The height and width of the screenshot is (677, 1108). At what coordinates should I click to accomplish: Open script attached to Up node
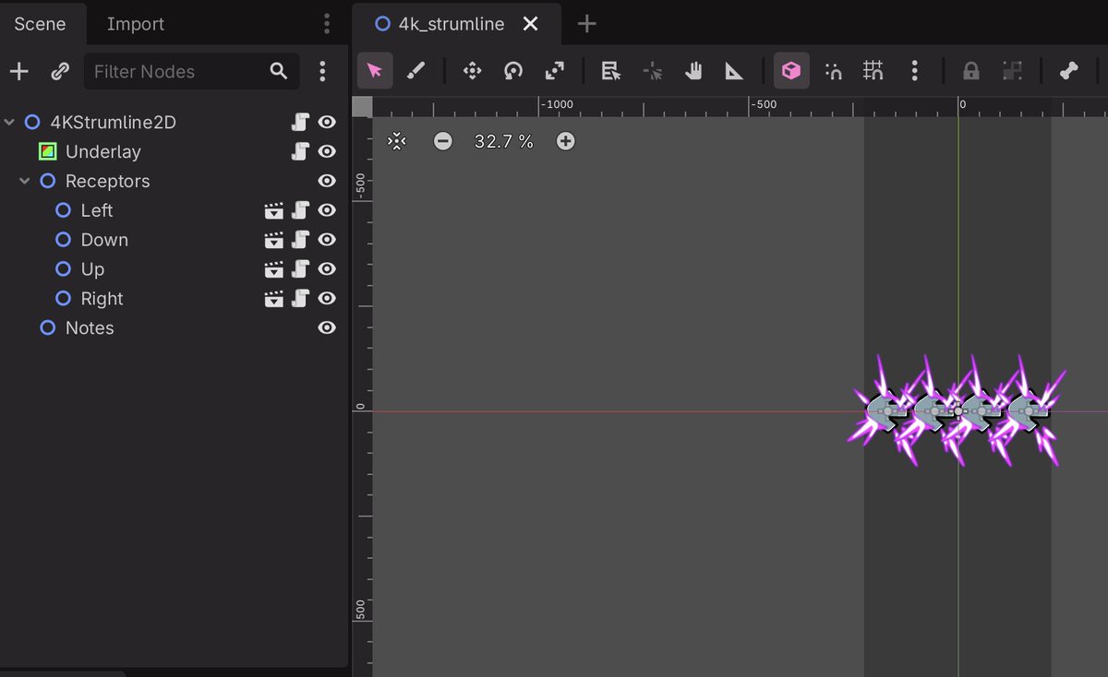click(300, 269)
